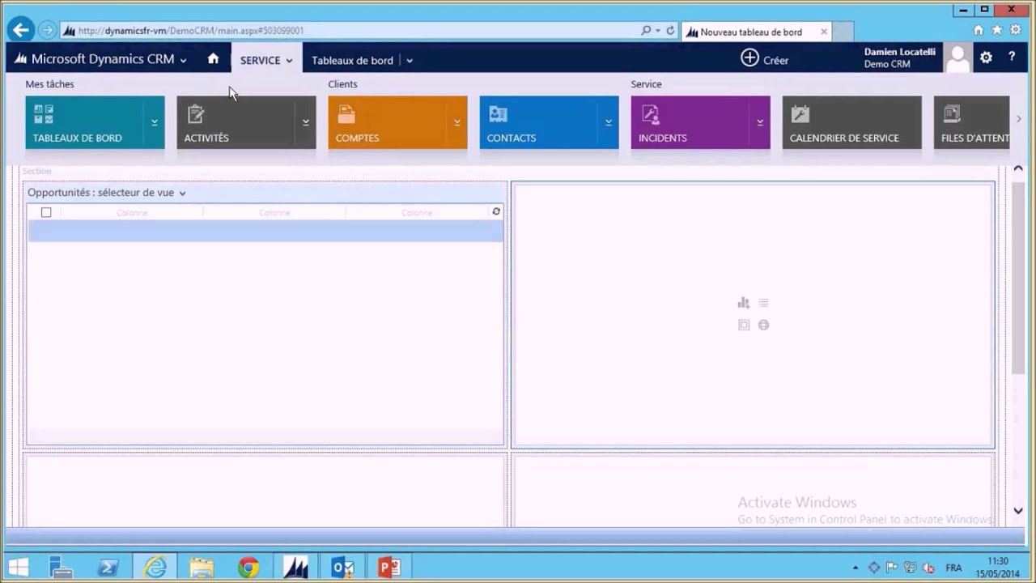
Task: Open the FRA language indicator
Action: point(953,568)
